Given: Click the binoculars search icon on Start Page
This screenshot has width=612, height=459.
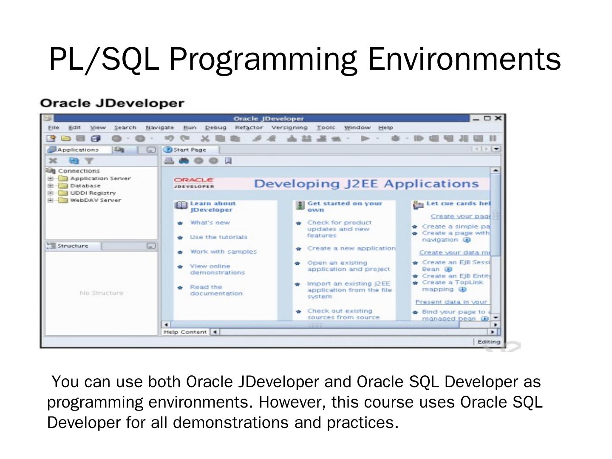Looking at the screenshot, I should (184, 161).
